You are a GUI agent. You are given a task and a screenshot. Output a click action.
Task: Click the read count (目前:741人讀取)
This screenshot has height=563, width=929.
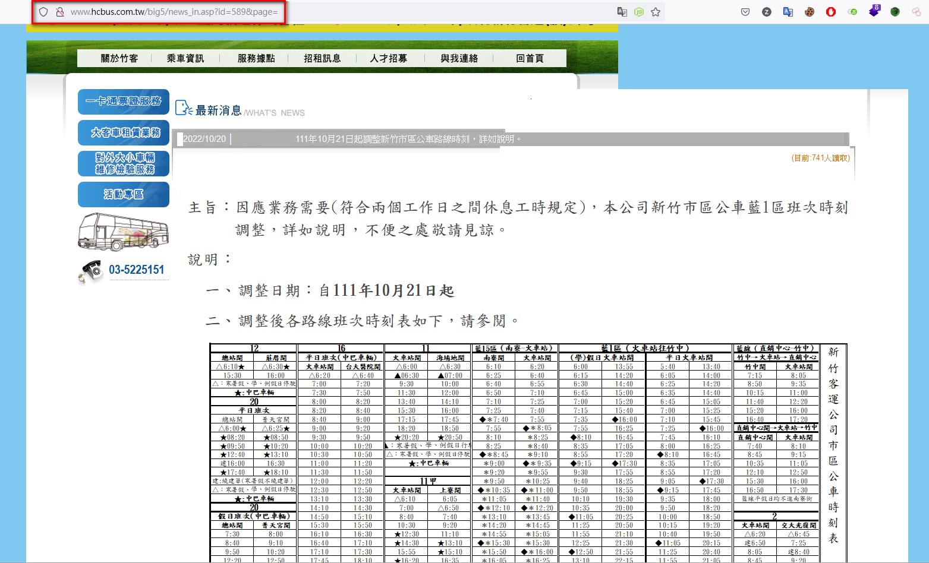[821, 158]
